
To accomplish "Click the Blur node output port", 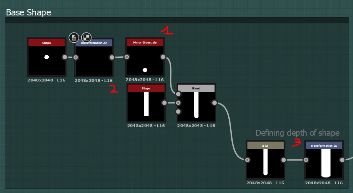I will [283, 160].
